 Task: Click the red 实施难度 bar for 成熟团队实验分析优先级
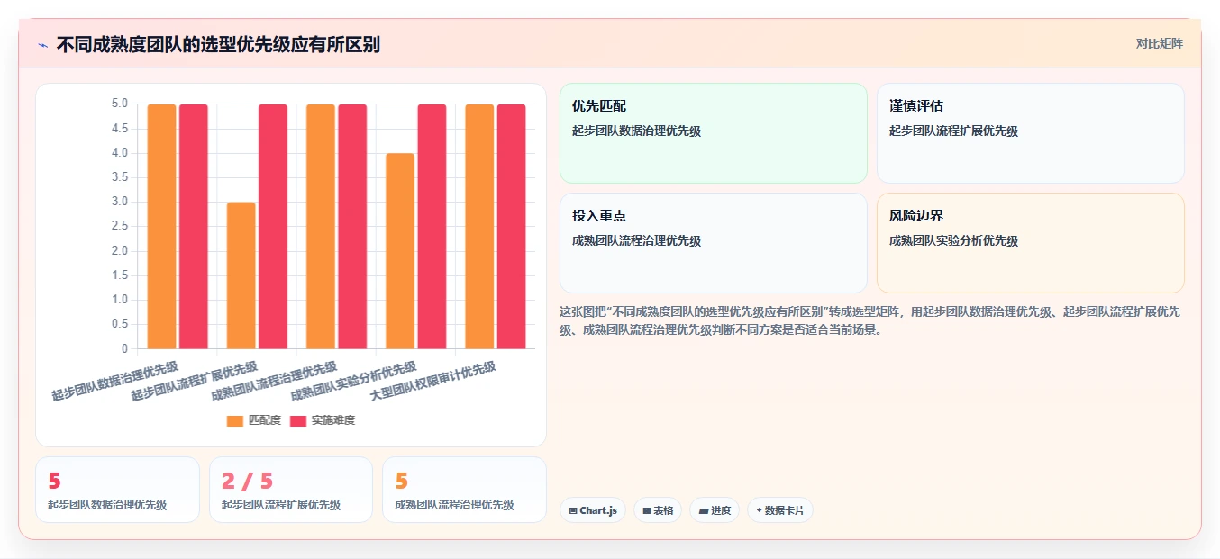coord(432,226)
